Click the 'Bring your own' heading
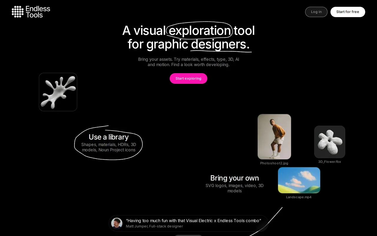The image size is (377, 236). pos(234,178)
